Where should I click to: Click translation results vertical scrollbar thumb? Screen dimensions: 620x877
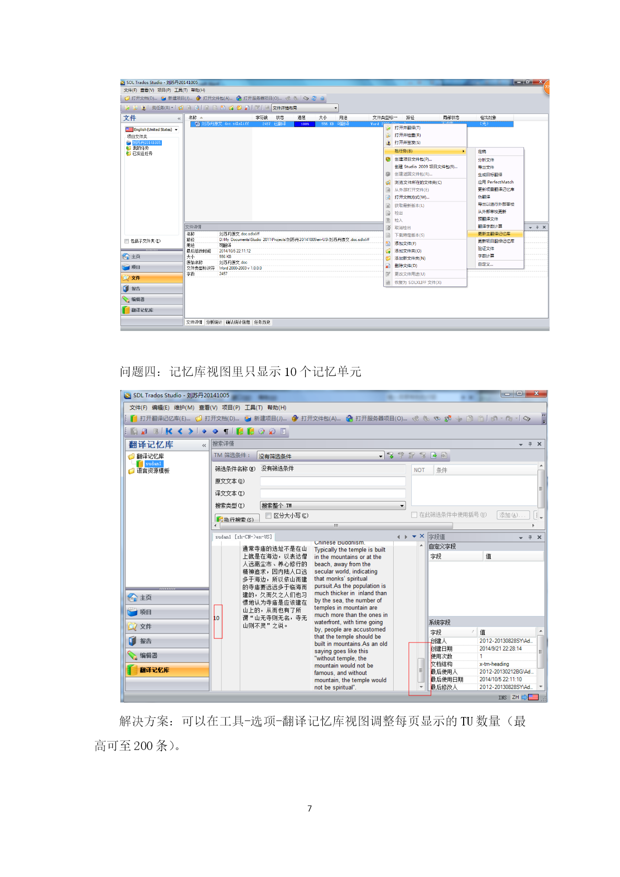tap(421, 670)
